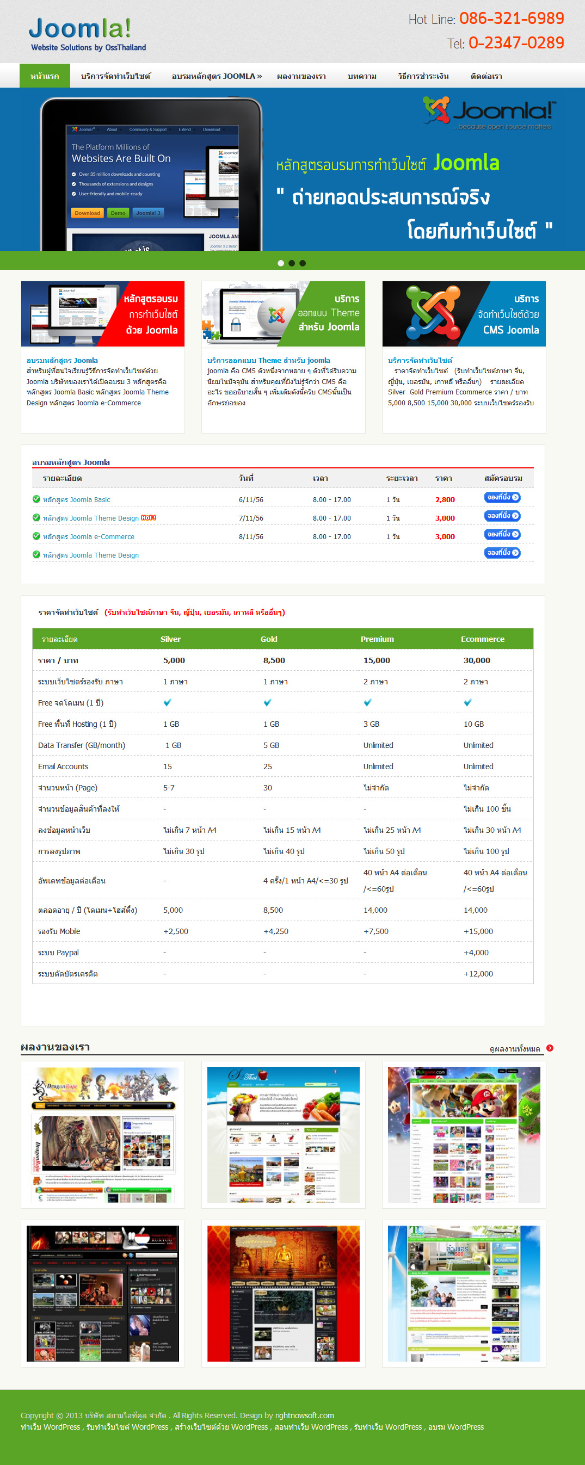Click green check icon beside Joomla Basic
The image size is (585, 1465).
[x=36, y=499]
